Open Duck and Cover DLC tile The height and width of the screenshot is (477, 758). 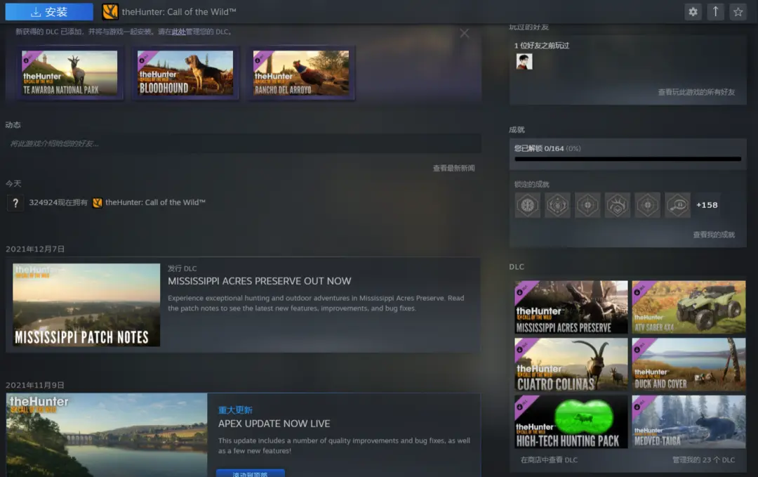(689, 365)
